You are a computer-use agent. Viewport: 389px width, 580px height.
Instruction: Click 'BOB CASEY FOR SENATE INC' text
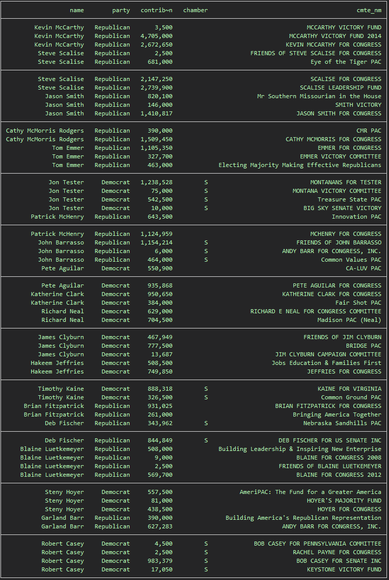coord(339,561)
